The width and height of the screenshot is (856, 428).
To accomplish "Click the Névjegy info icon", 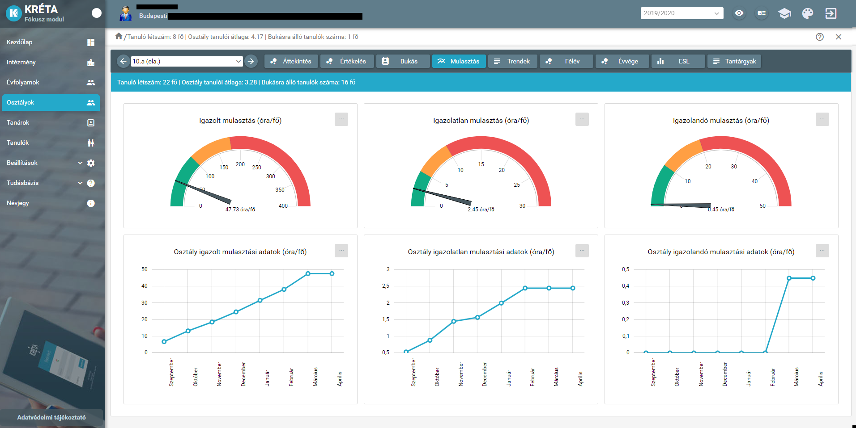I will (x=91, y=203).
